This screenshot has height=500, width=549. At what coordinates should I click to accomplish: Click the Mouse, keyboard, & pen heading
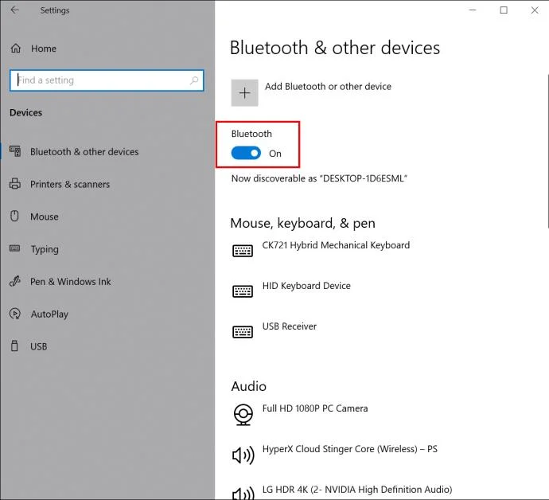pos(302,223)
